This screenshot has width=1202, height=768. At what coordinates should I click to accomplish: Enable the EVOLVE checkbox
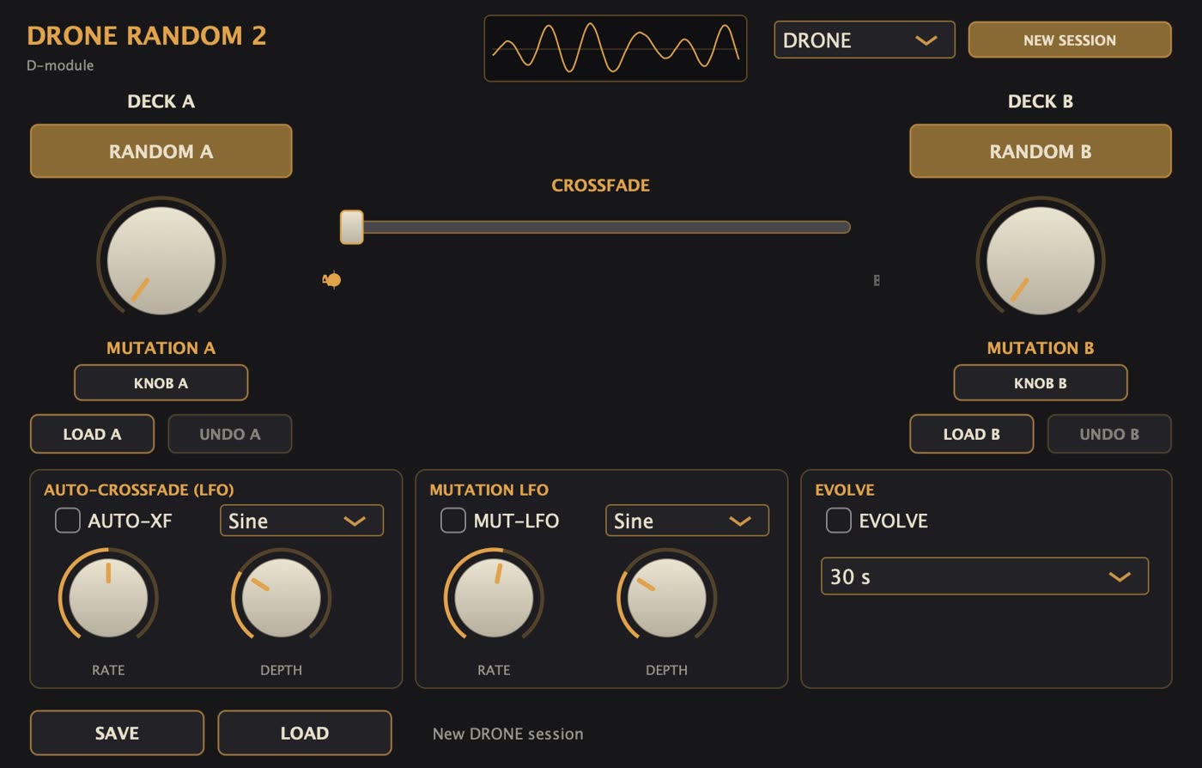point(839,521)
